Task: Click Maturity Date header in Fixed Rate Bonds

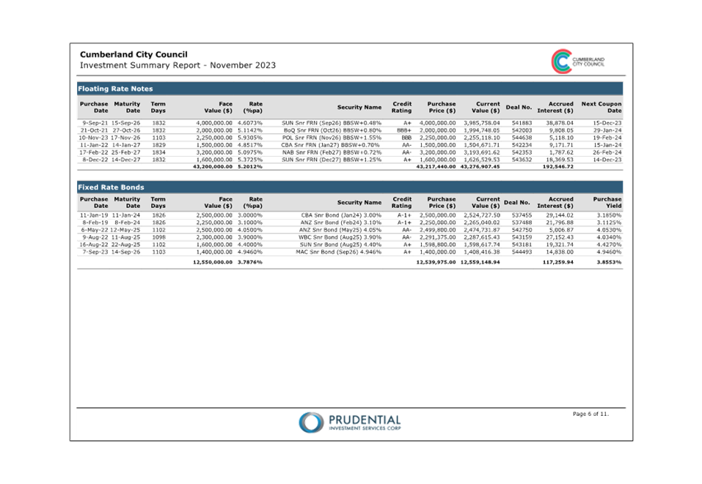Action: point(127,202)
